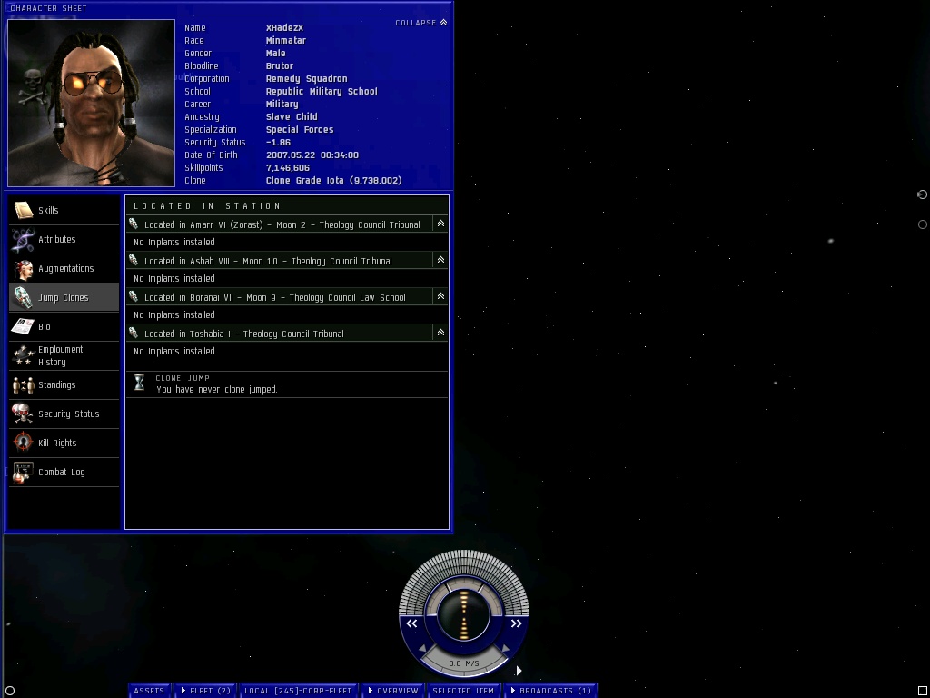This screenshot has height=698, width=930.
Task: Open the Skills book icon
Action: tap(23, 210)
